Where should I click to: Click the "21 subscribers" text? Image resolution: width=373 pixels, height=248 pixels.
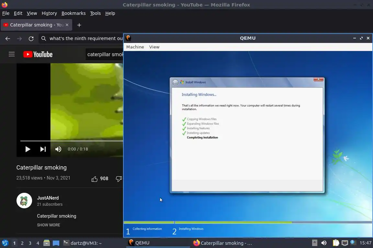[x=50, y=204]
